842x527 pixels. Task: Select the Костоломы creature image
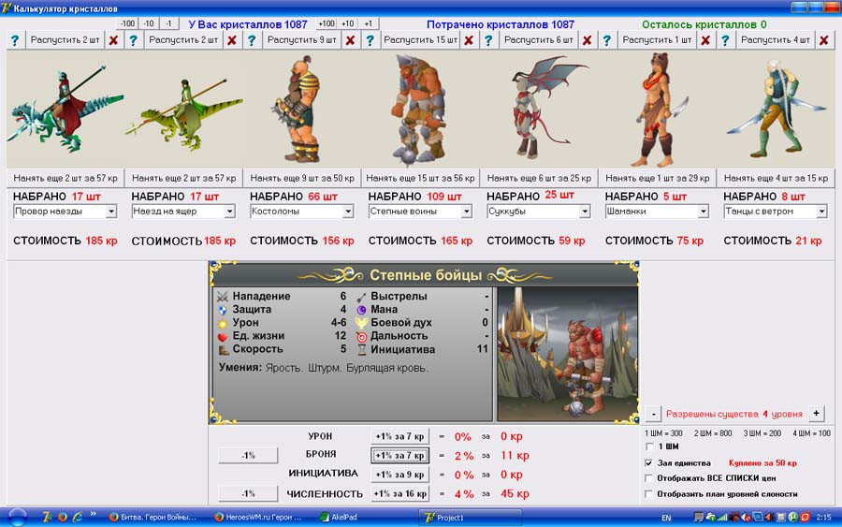click(x=302, y=110)
